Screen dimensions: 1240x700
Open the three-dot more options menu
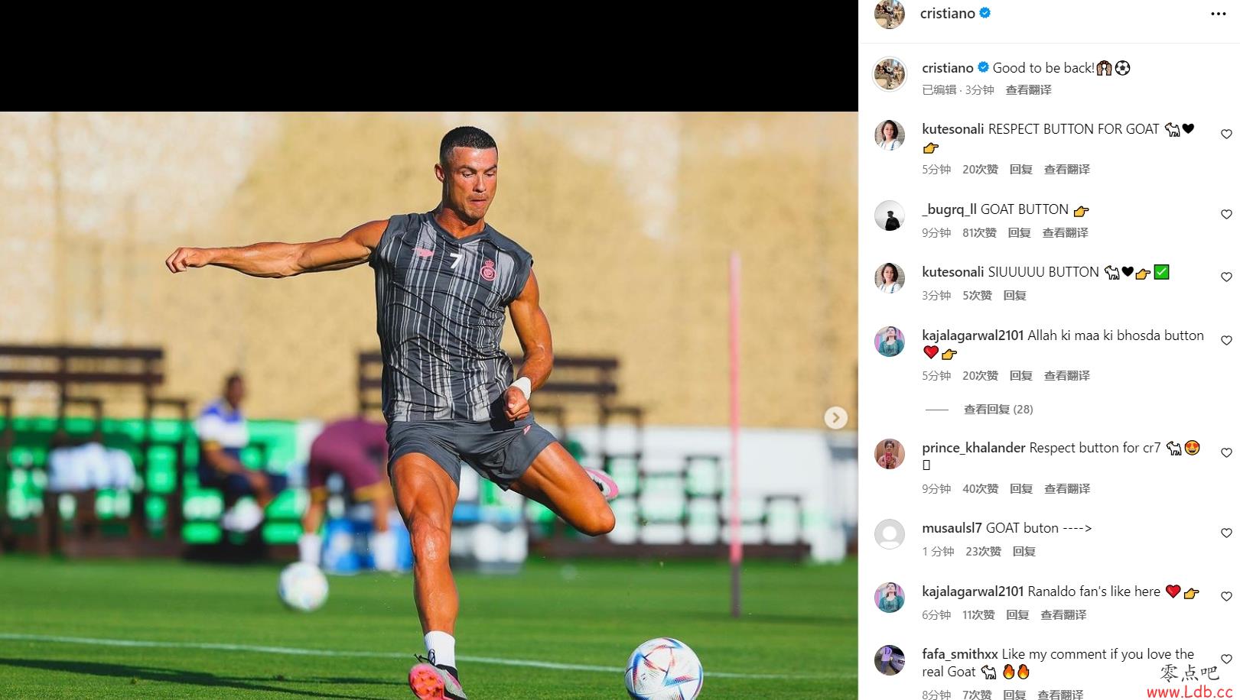(x=1218, y=14)
